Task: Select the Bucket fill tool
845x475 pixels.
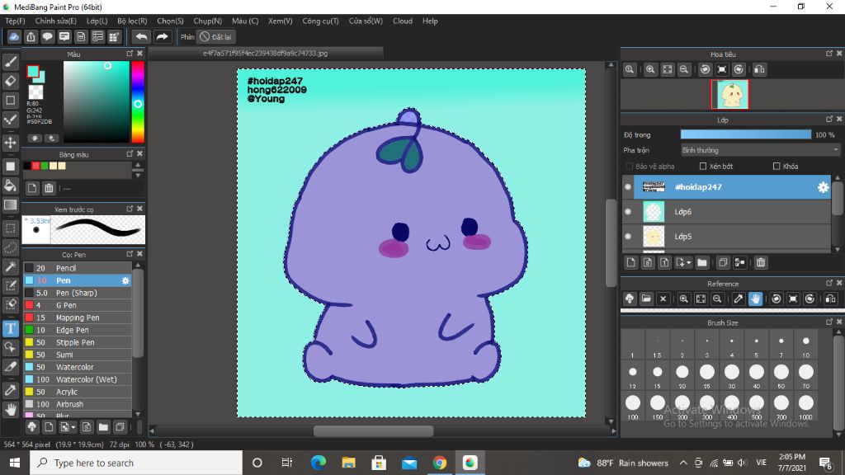Action: click(x=11, y=186)
